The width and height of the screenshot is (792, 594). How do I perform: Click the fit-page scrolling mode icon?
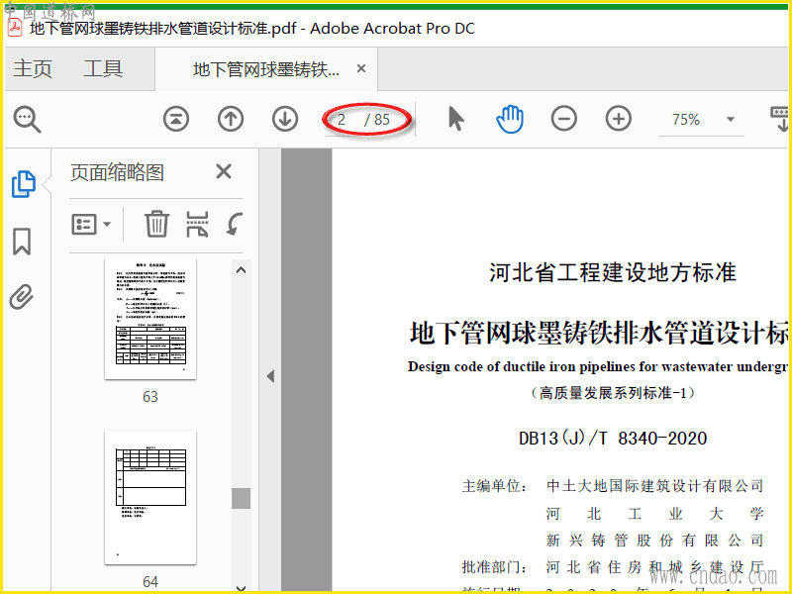tap(779, 119)
